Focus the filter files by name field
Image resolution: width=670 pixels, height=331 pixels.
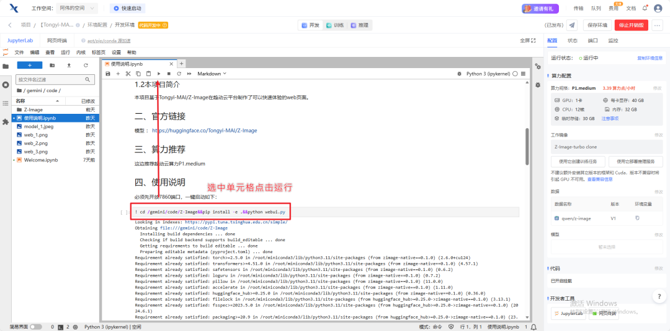click(x=55, y=80)
